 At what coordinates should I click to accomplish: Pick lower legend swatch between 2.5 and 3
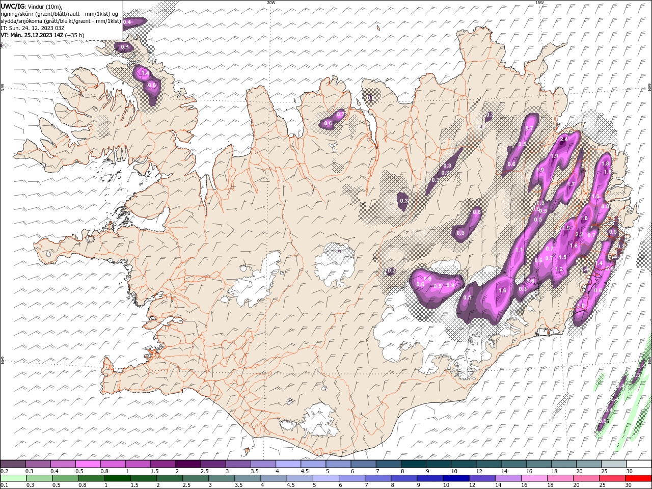pos(196,478)
